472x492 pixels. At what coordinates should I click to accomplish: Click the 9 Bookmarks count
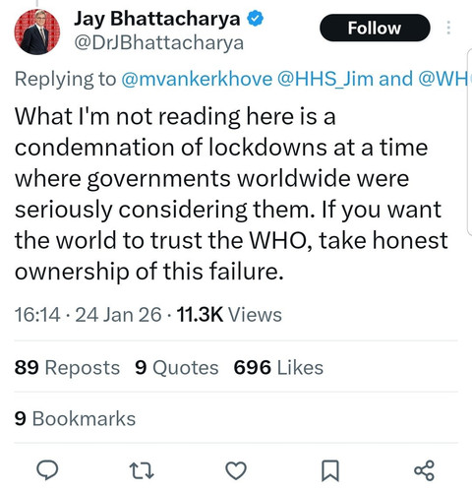pos(75,418)
